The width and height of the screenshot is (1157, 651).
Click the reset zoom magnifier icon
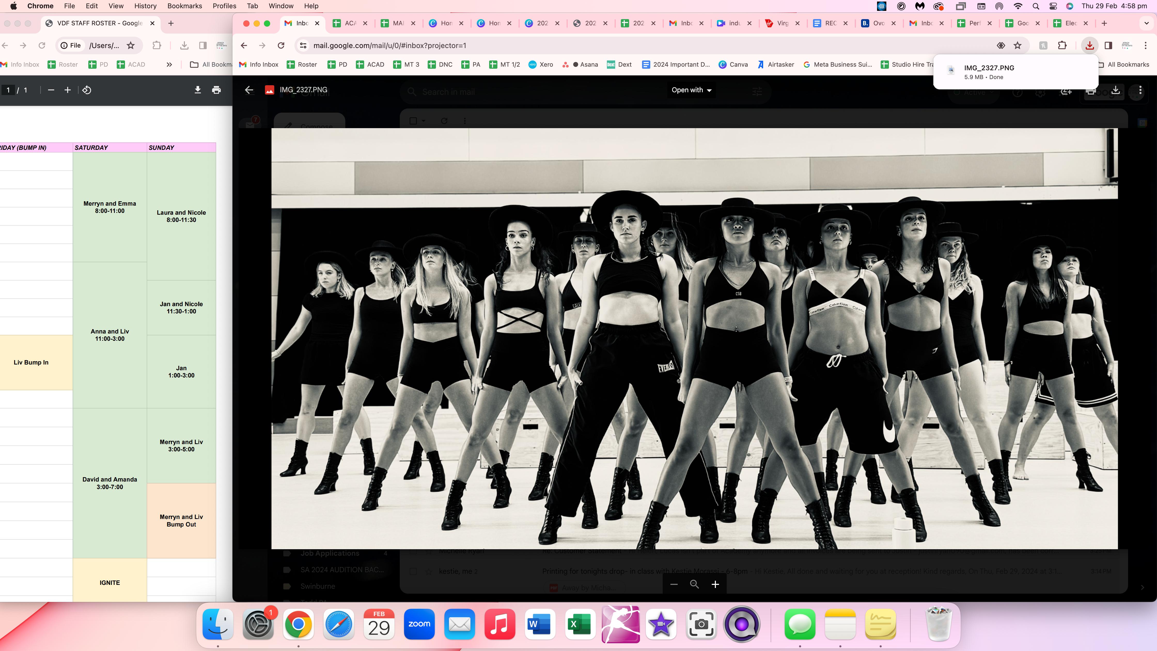tap(694, 584)
